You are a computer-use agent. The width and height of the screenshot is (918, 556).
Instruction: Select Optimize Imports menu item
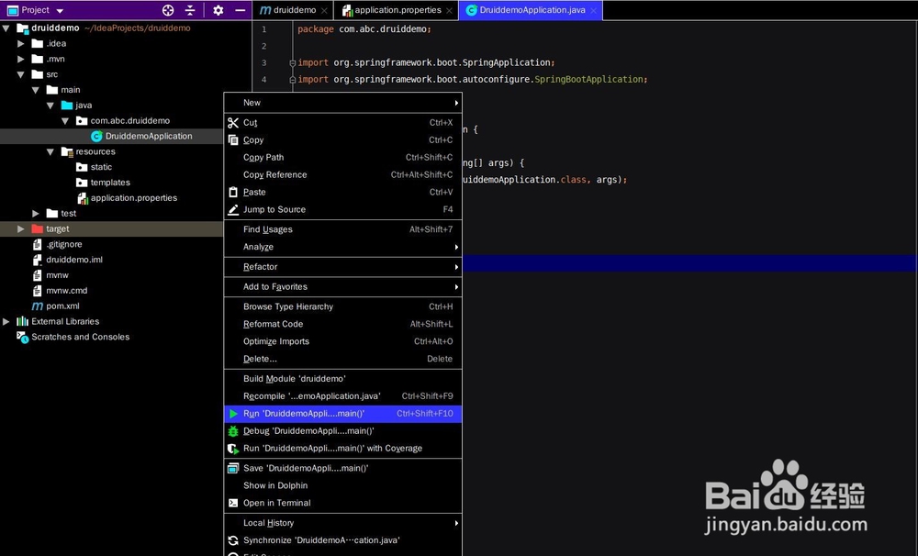[343, 341]
